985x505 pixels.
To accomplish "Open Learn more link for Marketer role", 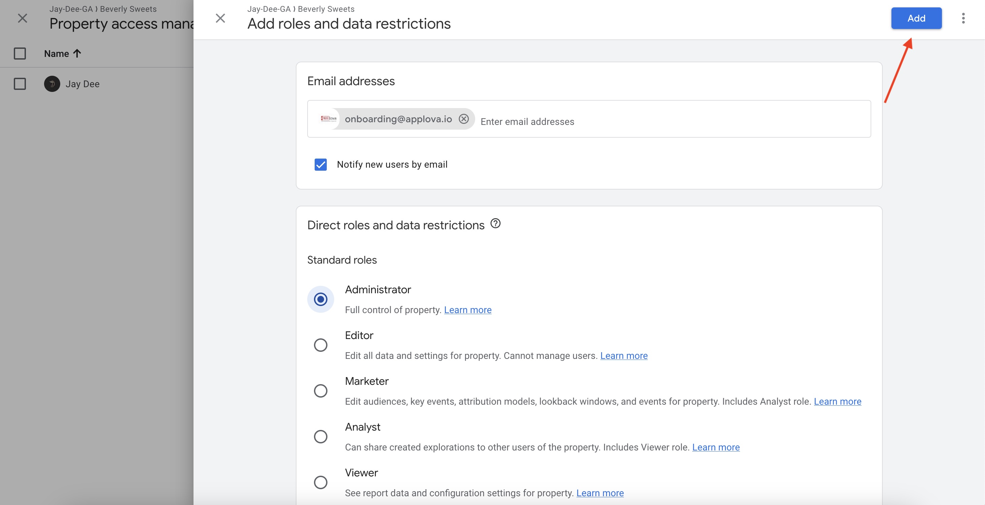I will pos(837,401).
